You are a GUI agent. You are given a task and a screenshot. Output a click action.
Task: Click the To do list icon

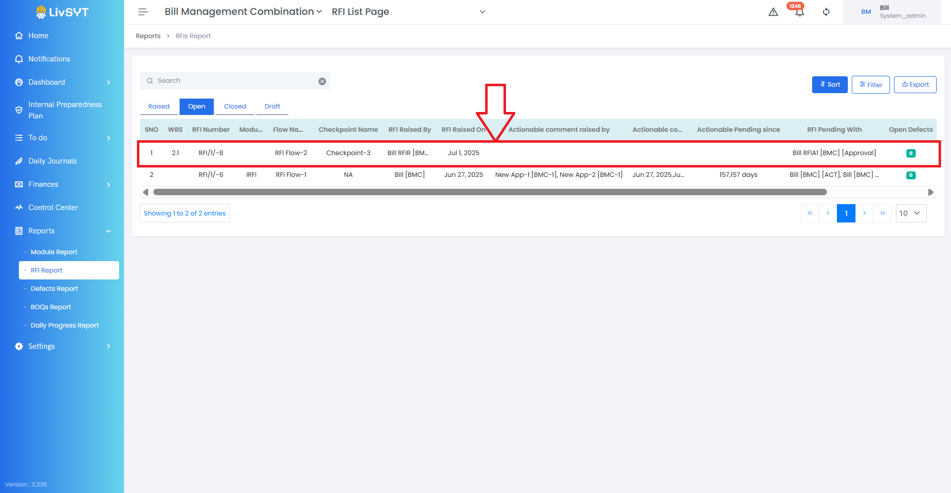[x=19, y=138]
